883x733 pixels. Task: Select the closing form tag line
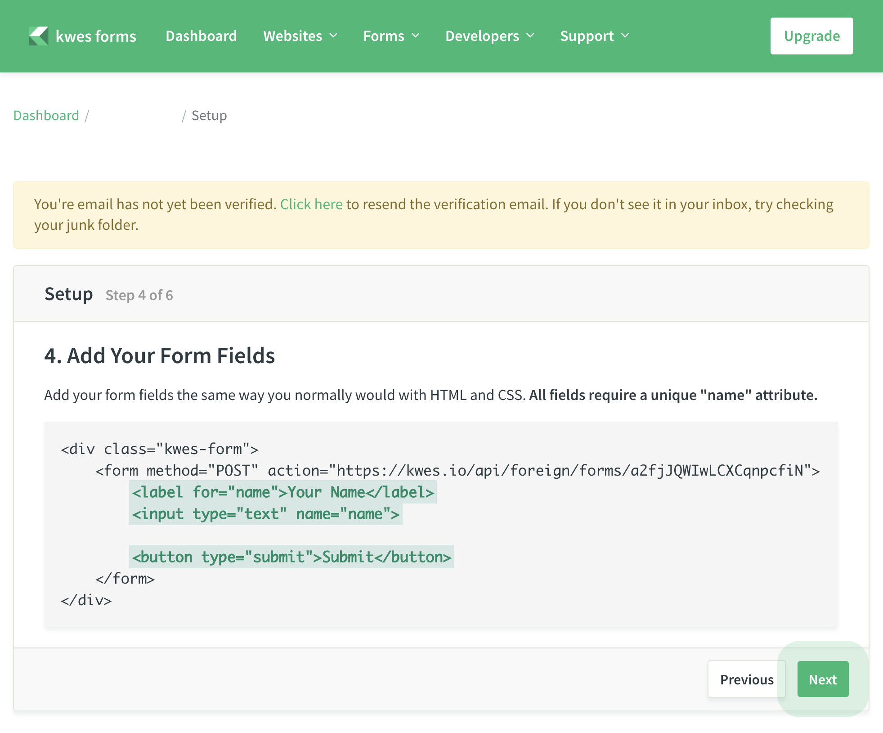click(125, 579)
